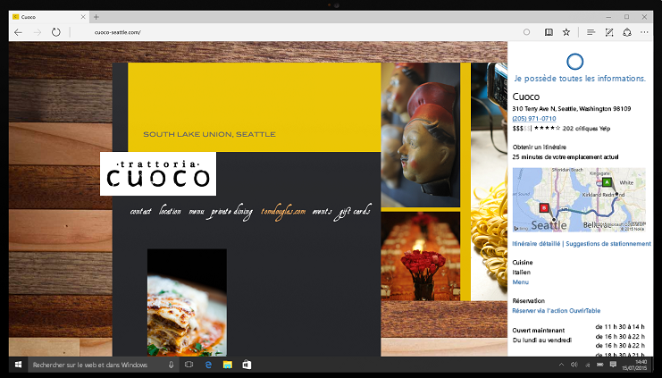This screenshot has height=378, width=662.
Task: Open a new tab with plus button
Action: click(96, 17)
